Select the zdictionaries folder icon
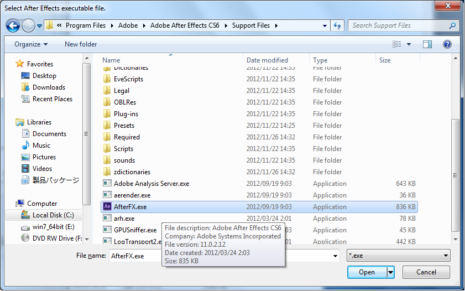The image size is (465, 291). click(107, 172)
